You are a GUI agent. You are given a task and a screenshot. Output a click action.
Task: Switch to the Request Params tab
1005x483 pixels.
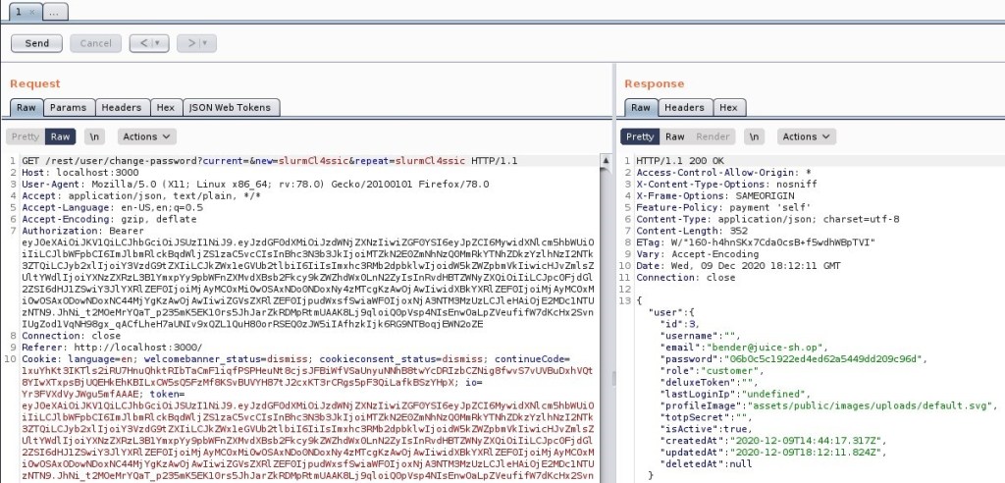[x=69, y=107]
